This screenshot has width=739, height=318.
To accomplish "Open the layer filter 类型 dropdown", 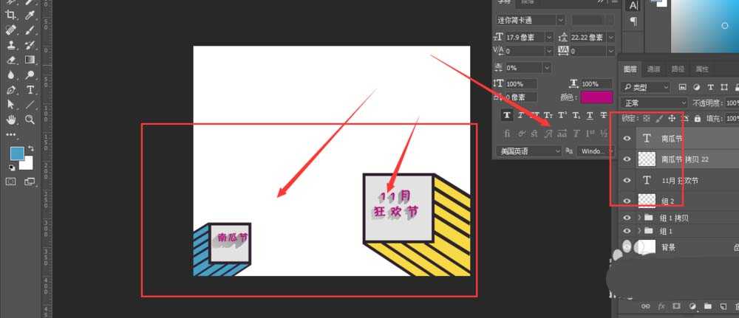I will coord(645,87).
